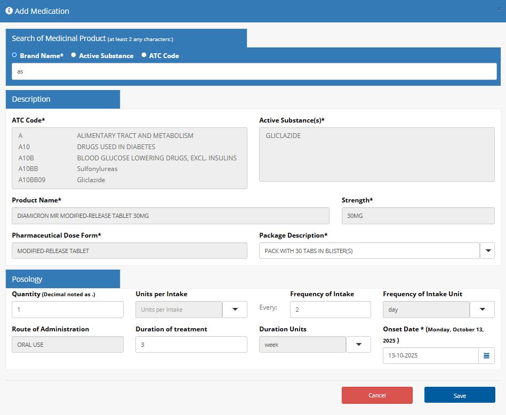This screenshot has height=415, width=506.
Task: Cancel adding the medication
Action: point(377,395)
